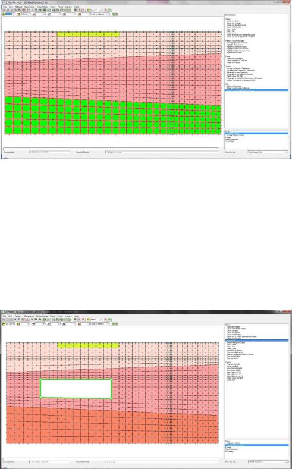Screen dimensions: 292x469
Task: Select 'Copy by rotation' in lower window list
Action: (233, 358)
